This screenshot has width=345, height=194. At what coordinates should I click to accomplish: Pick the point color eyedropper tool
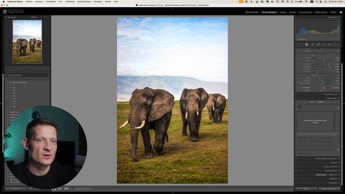click(x=299, y=108)
